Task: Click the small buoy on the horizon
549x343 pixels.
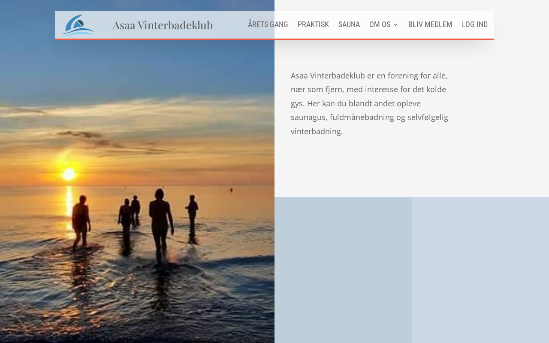Action: [231, 190]
